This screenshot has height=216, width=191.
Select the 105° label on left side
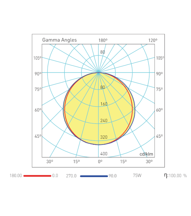37,58
